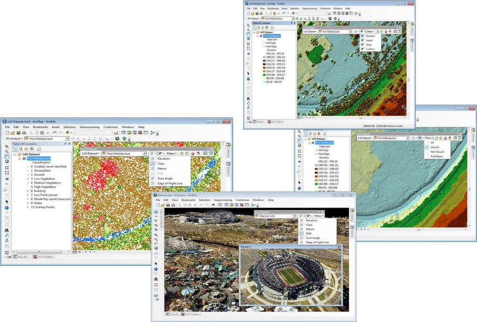This screenshot has width=477, height=322.
Task: Open surface symbology dropdown arrow on left LAS toolbar
Action: pos(164,154)
